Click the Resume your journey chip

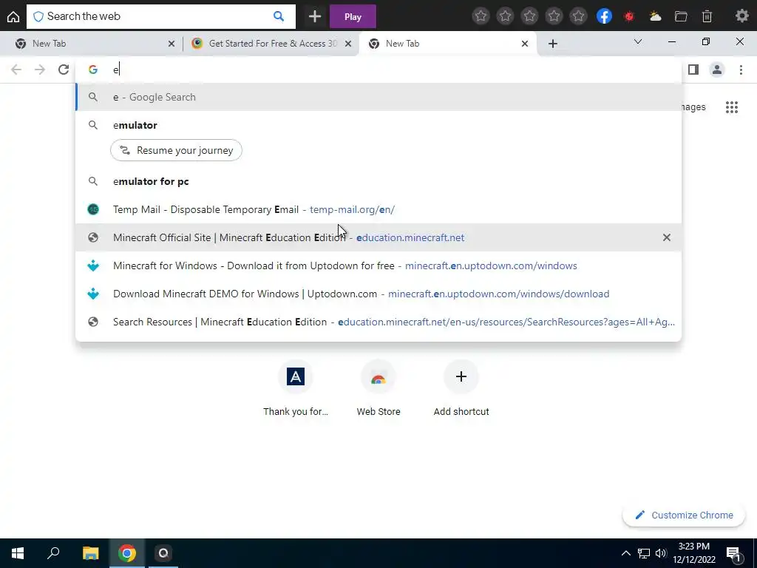(176, 150)
